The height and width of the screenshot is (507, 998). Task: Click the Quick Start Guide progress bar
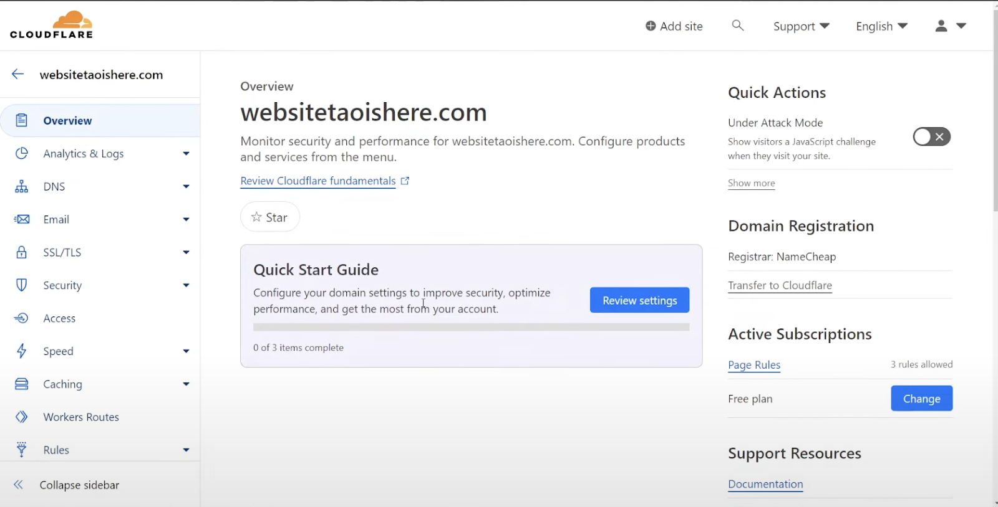(471, 327)
